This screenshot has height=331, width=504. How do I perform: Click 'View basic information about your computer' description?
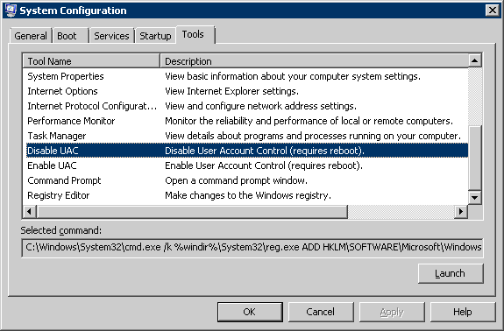click(x=293, y=76)
